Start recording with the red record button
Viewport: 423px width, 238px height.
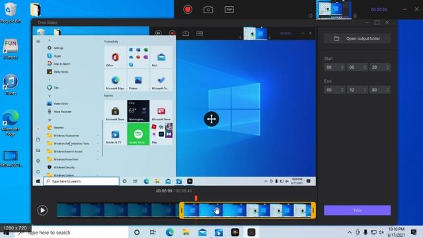click(188, 10)
